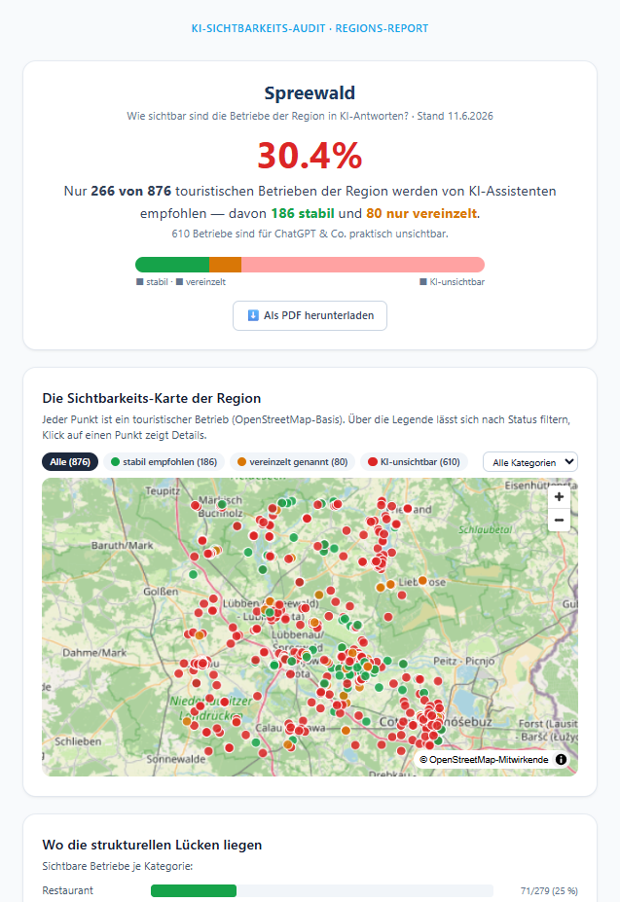Select the green marker beside Märkisch Buchholz

click(x=222, y=504)
